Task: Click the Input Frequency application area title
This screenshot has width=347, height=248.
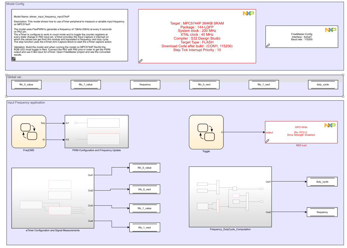Action: (26, 102)
